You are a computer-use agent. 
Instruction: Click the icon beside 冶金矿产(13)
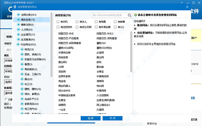pyautogui.click(x=22, y=99)
